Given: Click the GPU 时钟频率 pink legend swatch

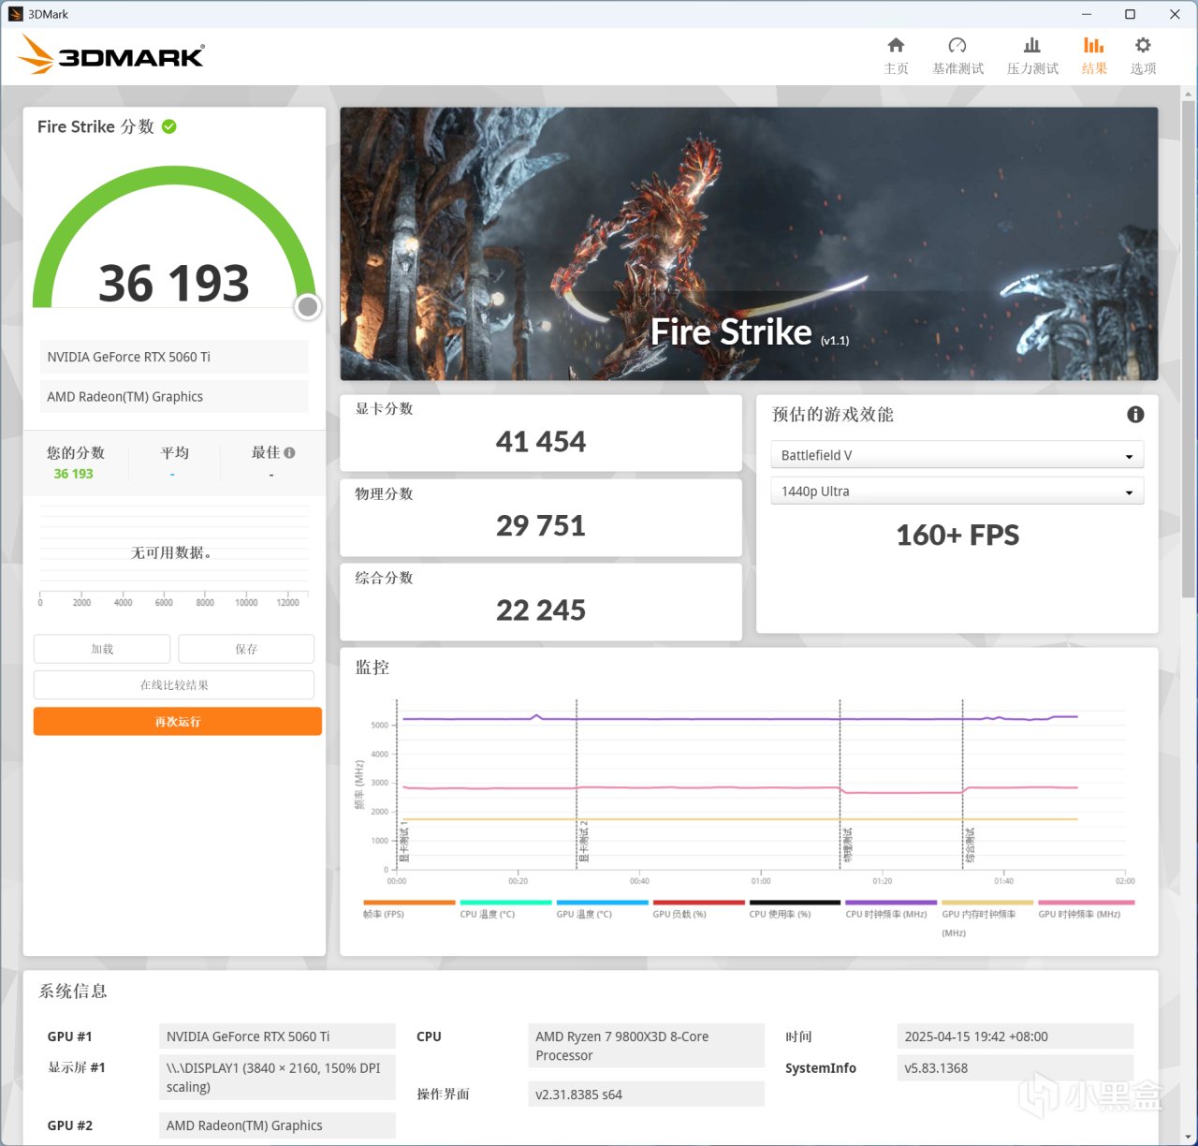Looking at the screenshot, I should point(1087,903).
